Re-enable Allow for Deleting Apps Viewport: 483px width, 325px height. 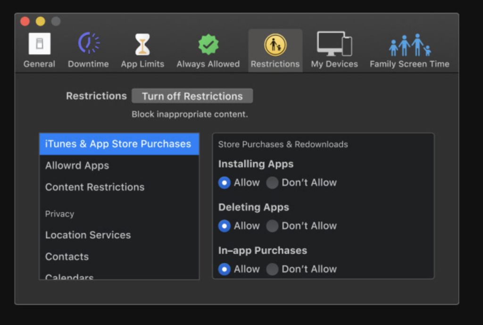224,226
